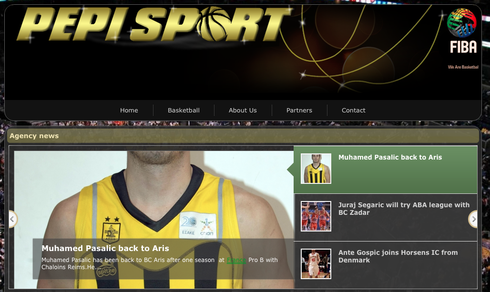Select the Ante Gospic news thumbnail

pyautogui.click(x=316, y=264)
